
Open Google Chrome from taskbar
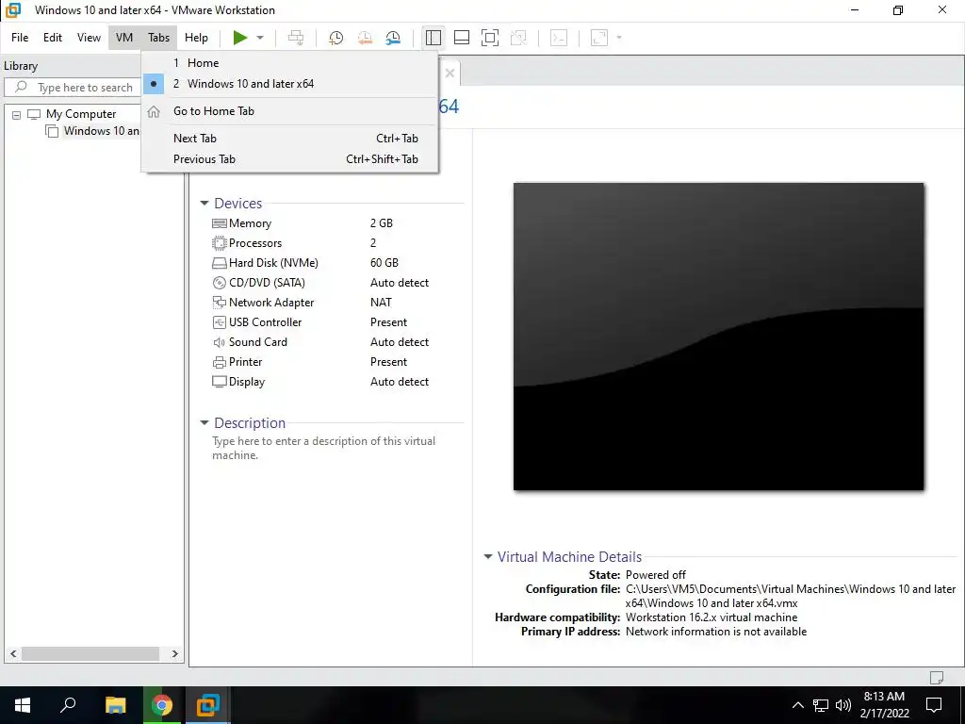162,705
